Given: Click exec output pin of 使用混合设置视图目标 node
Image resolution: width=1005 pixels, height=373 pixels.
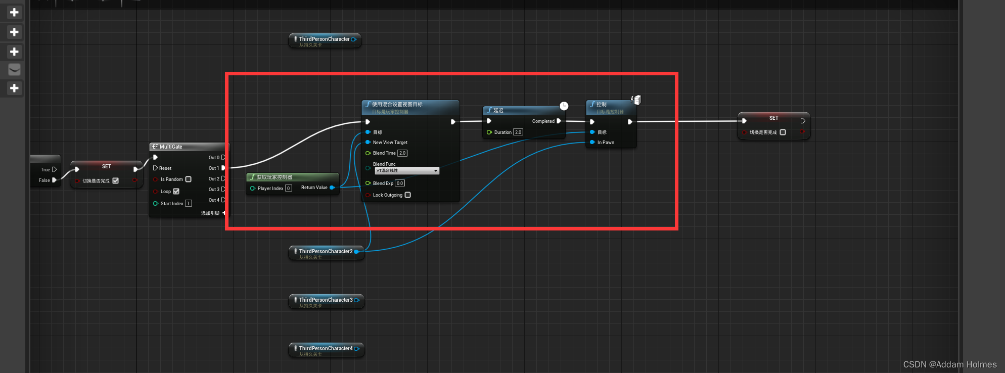Looking at the screenshot, I should click(453, 121).
